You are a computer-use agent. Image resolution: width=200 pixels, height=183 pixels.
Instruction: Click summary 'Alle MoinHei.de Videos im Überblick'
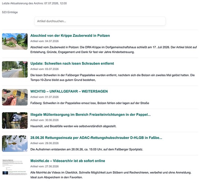pos(111,175)
